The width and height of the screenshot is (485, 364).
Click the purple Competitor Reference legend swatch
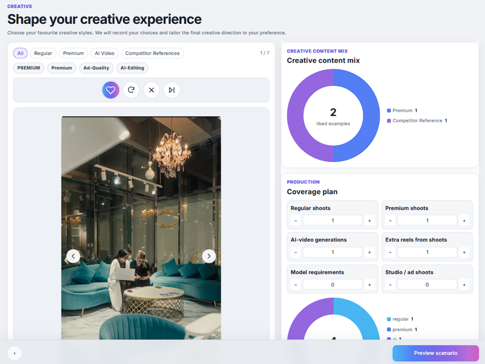tap(389, 121)
